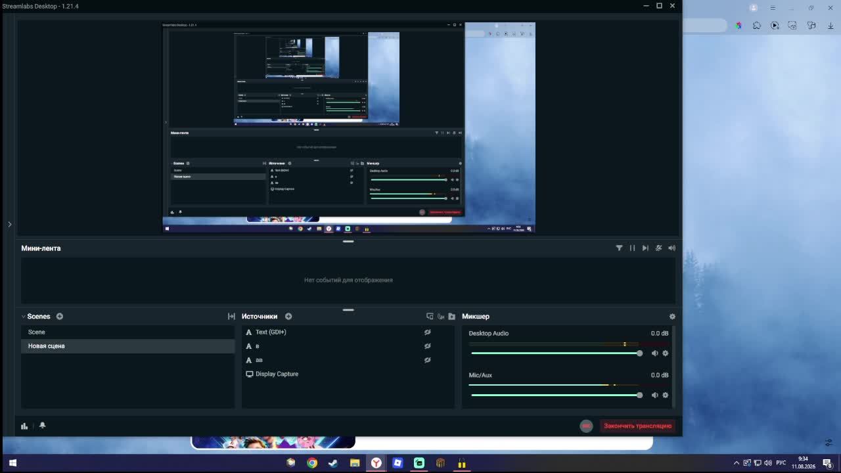
Task: Adjust the Desktop Audio volume slider
Action: tap(556, 353)
